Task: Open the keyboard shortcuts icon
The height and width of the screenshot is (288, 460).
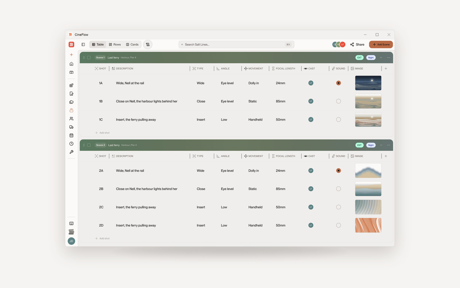Action: (71, 223)
